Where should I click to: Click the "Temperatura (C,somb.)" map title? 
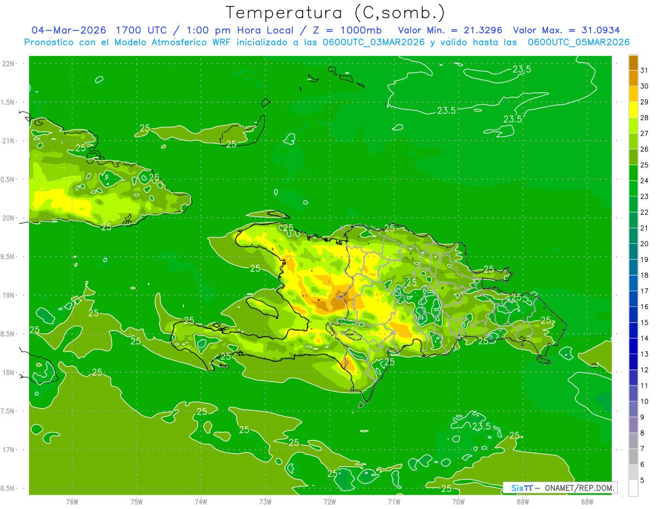[x=336, y=13]
